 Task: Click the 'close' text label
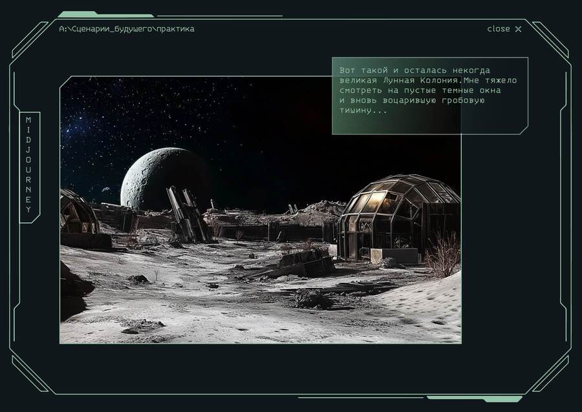(x=499, y=28)
